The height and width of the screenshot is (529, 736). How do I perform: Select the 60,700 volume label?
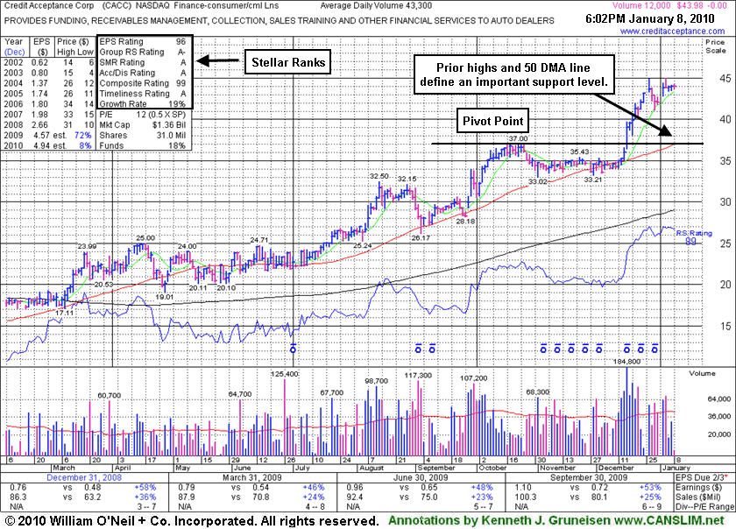click(110, 395)
